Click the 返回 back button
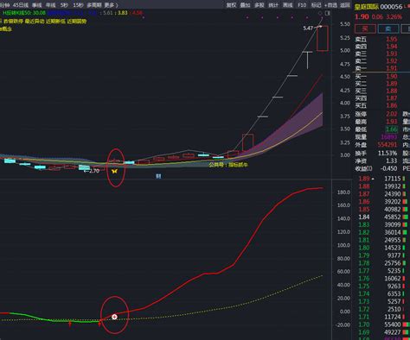Image resolution: width=410 pixels, height=340 pixels. pyautogui.click(x=345, y=5)
